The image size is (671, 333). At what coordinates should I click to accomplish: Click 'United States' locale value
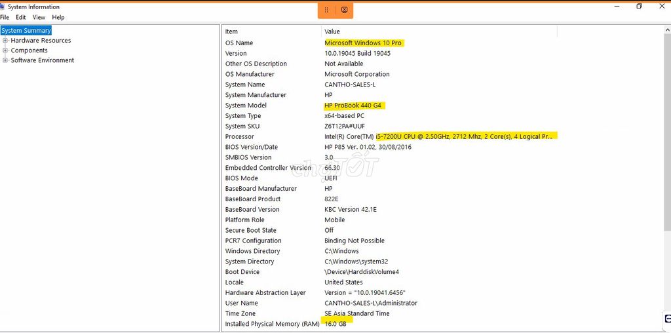(x=343, y=282)
